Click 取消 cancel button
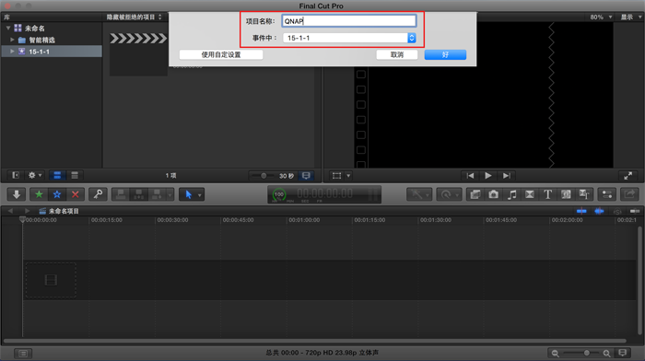Screen dimensions: 645x361 click(397, 54)
